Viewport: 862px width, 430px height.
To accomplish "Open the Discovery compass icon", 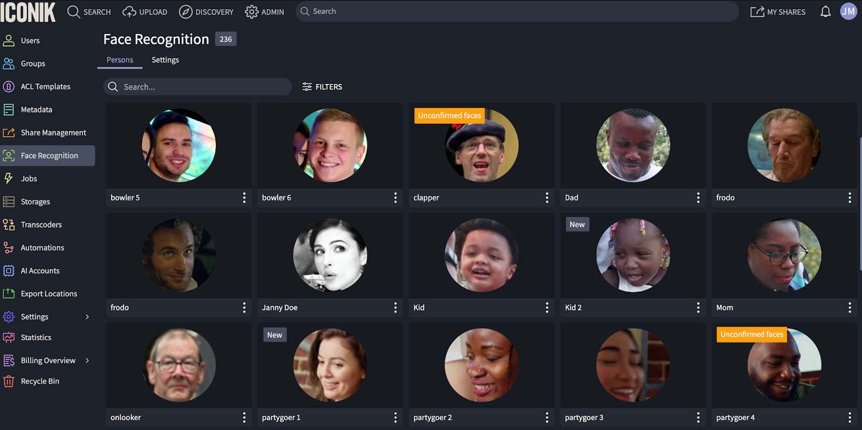I will click(x=186, y=12).
